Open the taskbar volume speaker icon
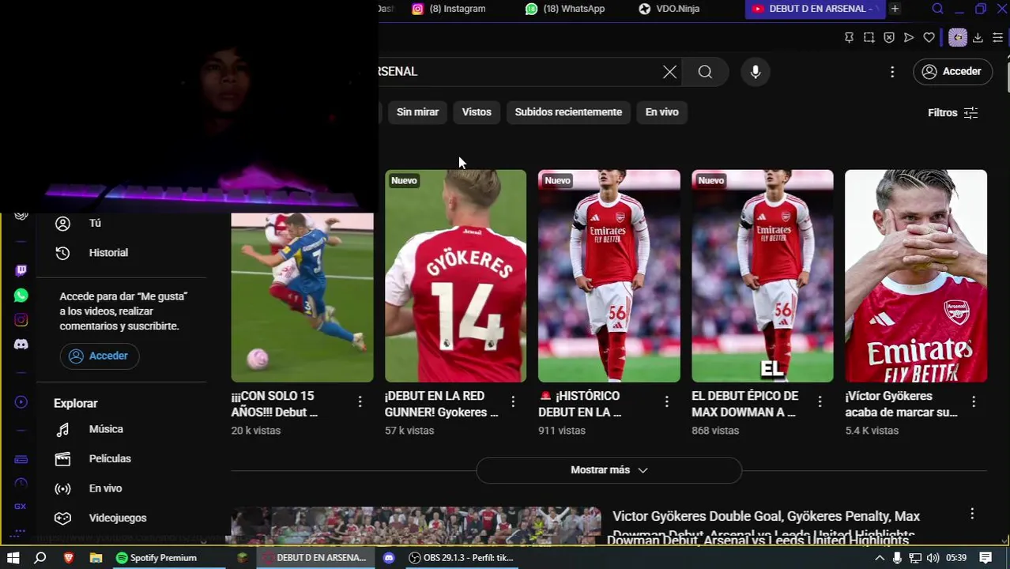Viewport: 1010px width, 569px height. [x=933, y=558]
